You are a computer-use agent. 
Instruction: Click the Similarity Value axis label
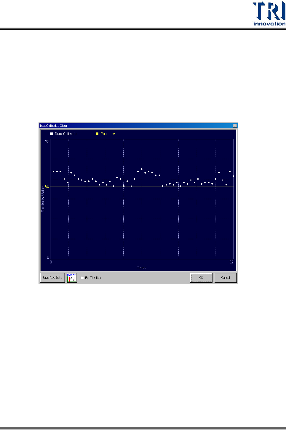tap(43, 199)
